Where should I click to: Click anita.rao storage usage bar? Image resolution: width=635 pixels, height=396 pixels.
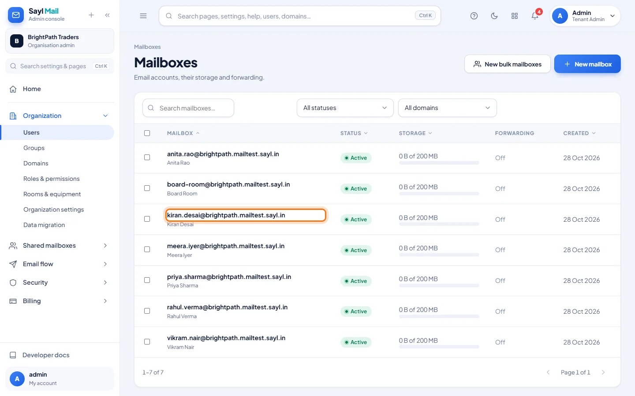(x=439, y=163)
